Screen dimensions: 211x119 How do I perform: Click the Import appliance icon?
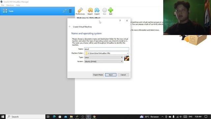(90, 11)
